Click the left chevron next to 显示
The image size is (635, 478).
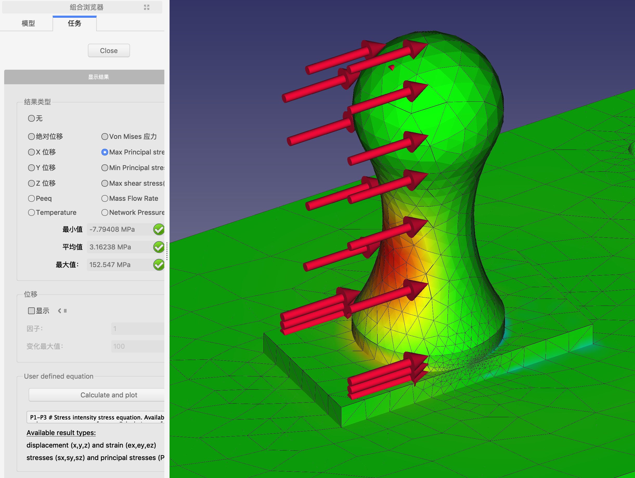60,311
